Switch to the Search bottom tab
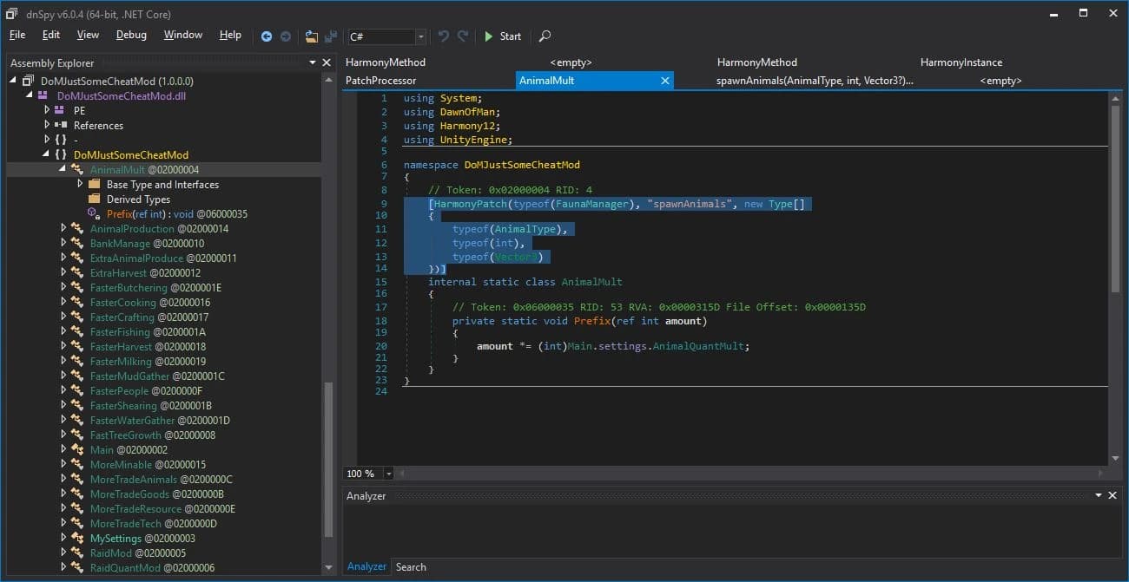 click(411, 567)
